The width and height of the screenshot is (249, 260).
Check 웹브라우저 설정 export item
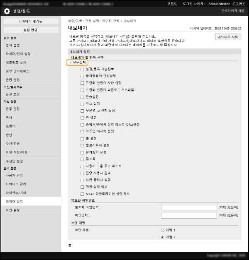pyautogui.click(x=82, y=145)
